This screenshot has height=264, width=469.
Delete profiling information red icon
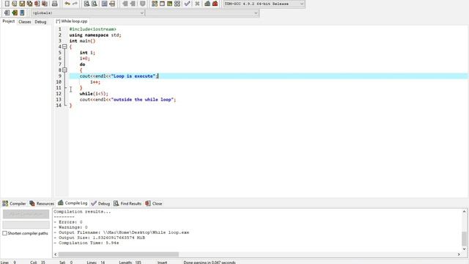[x=215, y=4]
